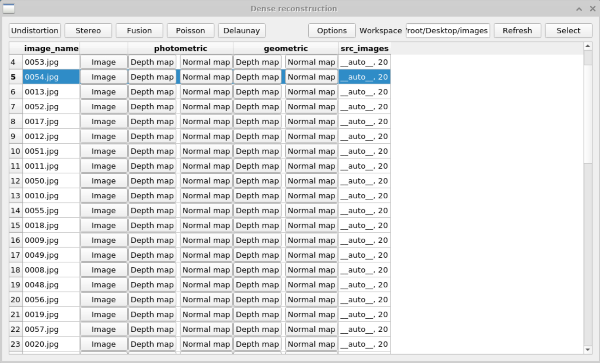Screen dimensions: 600x363
Task: Select the 0009.jpg file name cell
Action: 51,240
